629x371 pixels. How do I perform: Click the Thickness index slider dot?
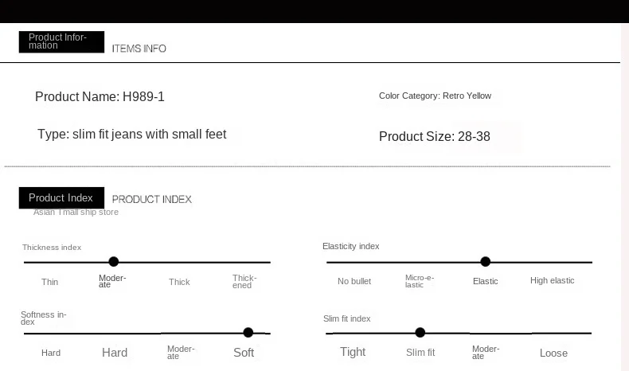(x=114, y=261)
